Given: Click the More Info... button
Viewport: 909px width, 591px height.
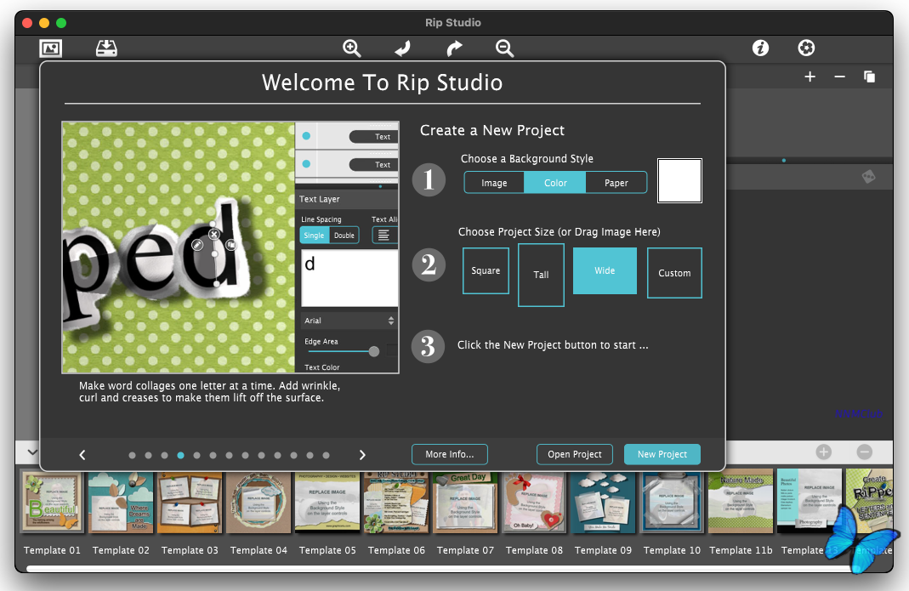Looking at the screenshot, I should tap(449, 455).
